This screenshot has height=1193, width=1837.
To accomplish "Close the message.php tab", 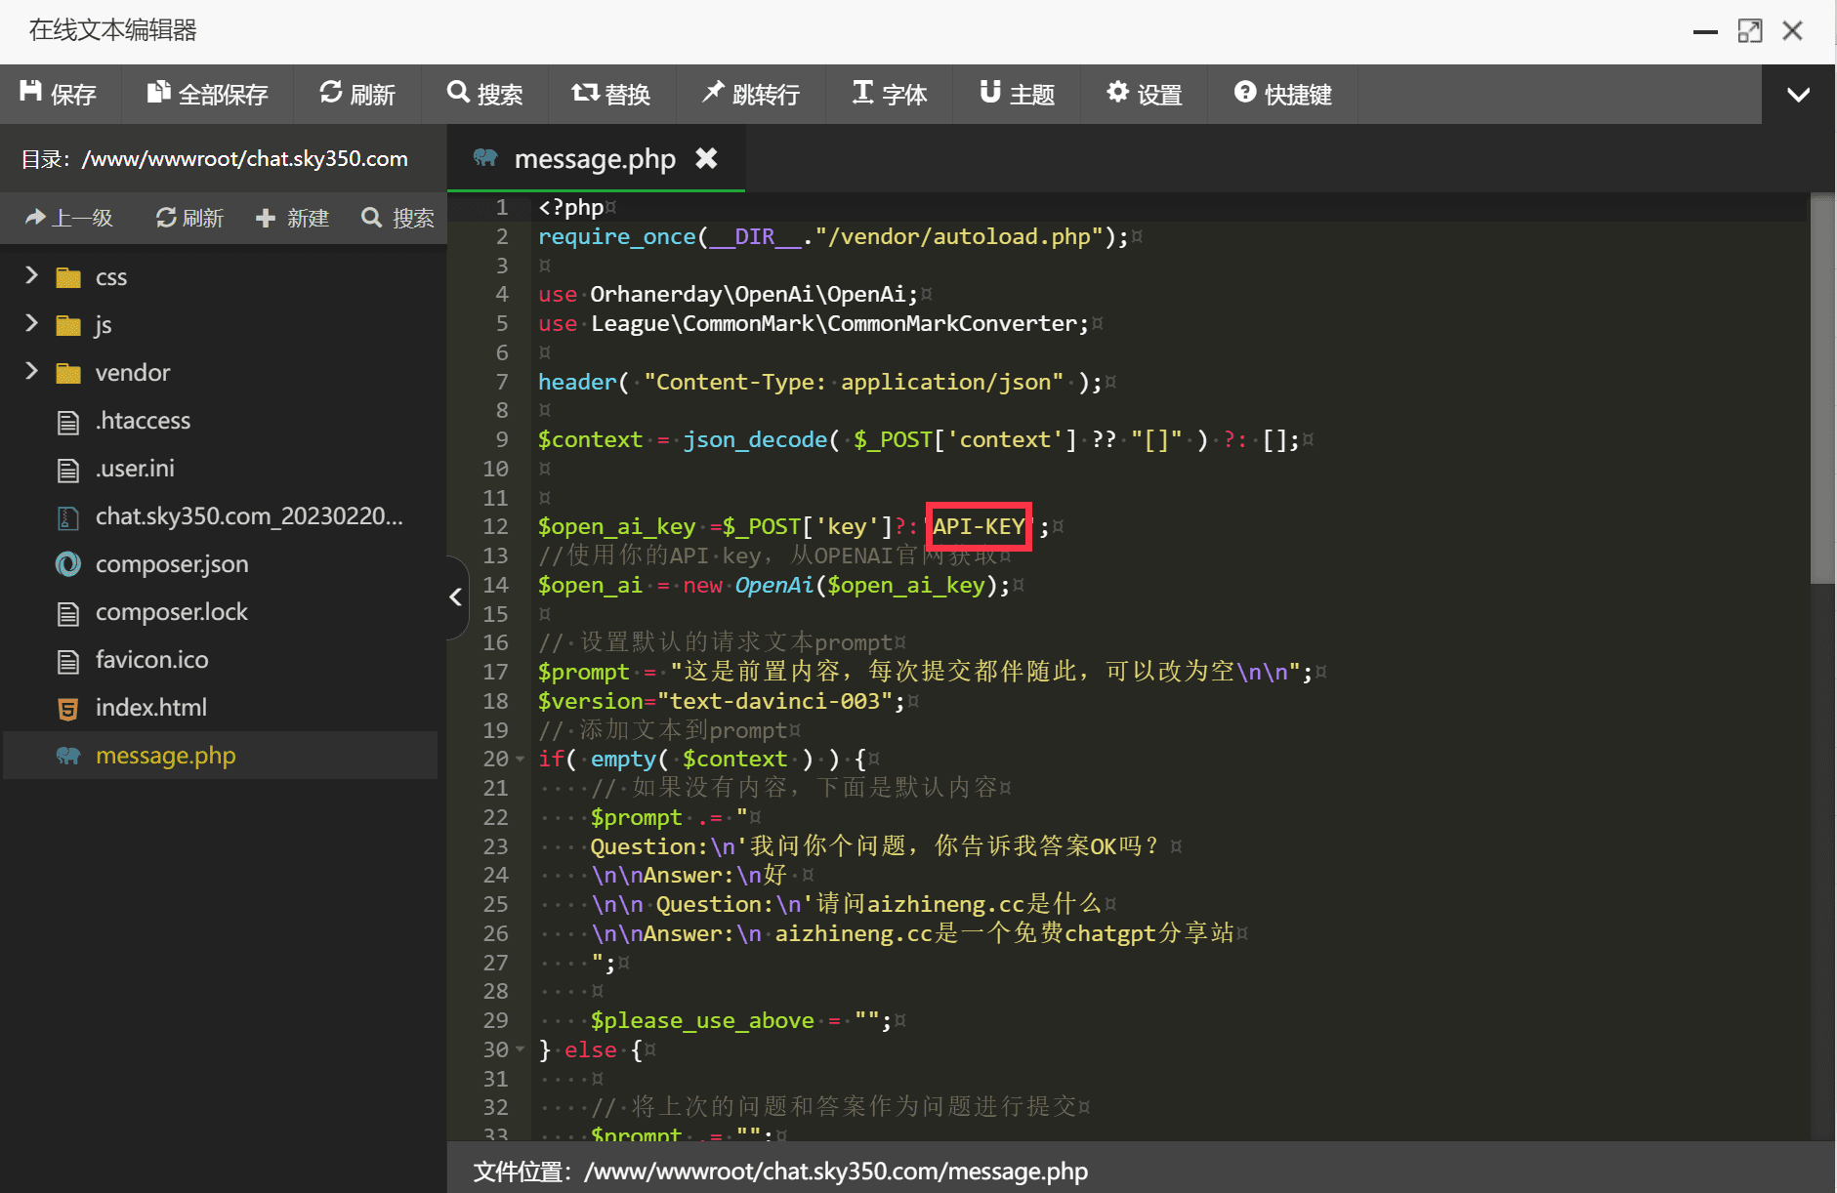I will (706, 158).
